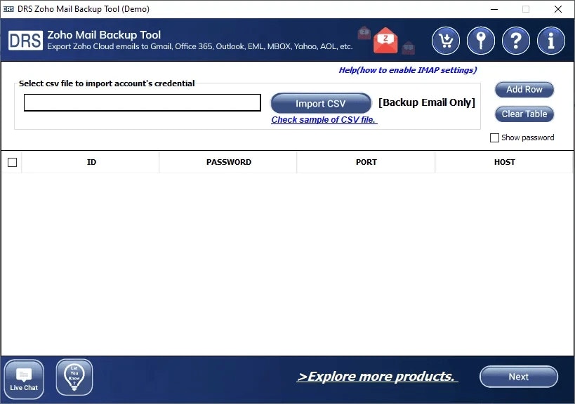Click the [Backup Email Only] label
The height and width of the screenshot is (404, 575).
point(426,102)
